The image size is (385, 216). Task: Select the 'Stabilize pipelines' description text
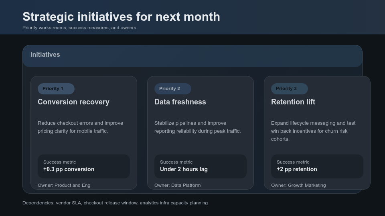(x=197, y=127)
